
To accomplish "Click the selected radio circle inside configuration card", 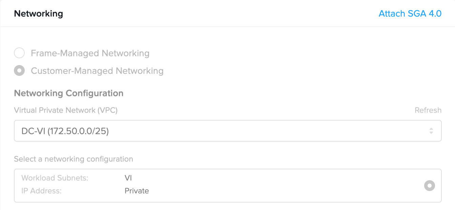I will pyautogui.click(x=429, y=186).
